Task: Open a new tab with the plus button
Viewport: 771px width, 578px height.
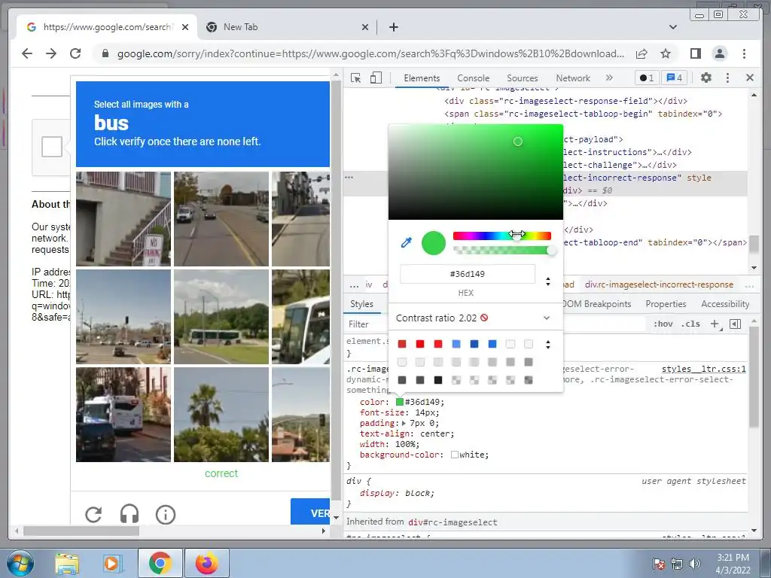Action: (x=393, y=27)
